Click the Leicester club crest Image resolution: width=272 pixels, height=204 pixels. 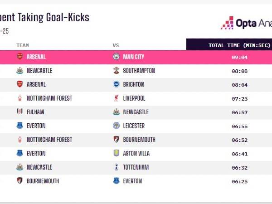[116, 126]
